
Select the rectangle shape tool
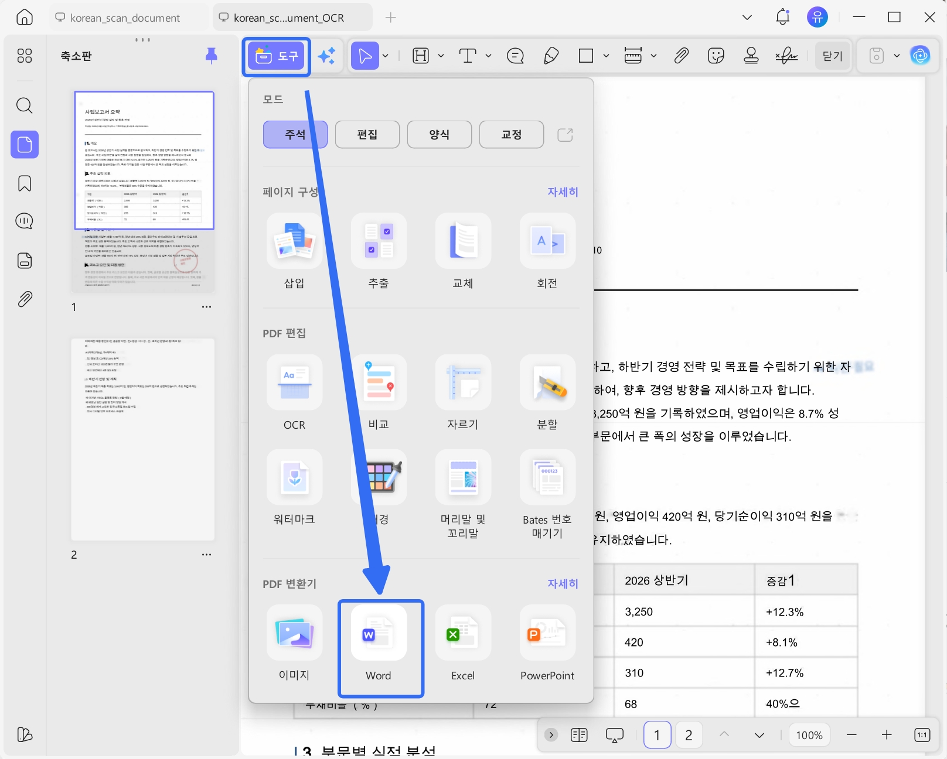[x=586, y=56]
